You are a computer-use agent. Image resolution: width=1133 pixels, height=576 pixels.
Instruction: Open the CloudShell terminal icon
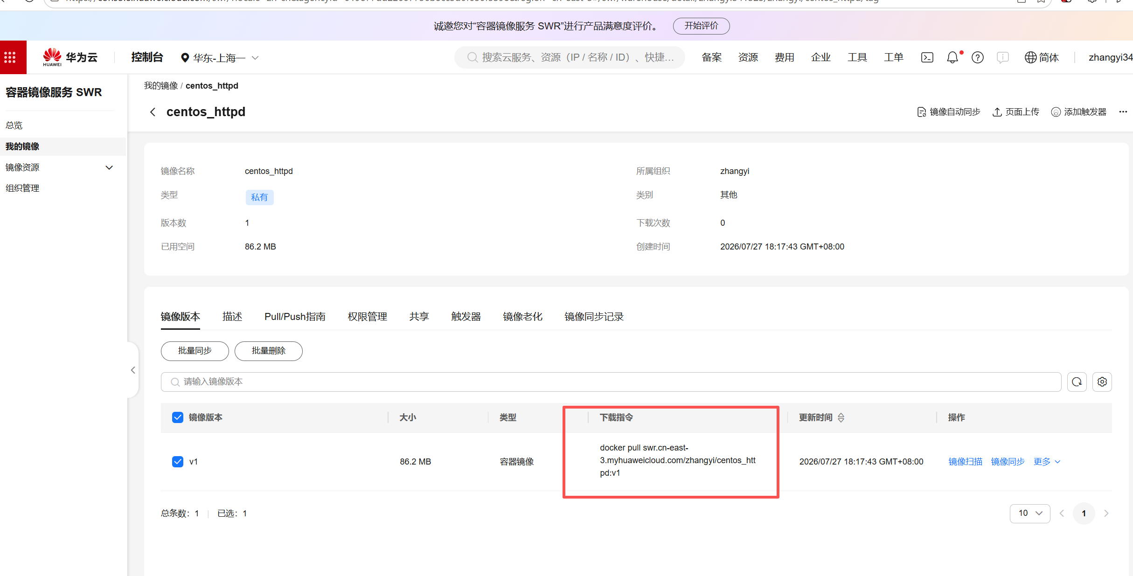(x=927, y=57)
